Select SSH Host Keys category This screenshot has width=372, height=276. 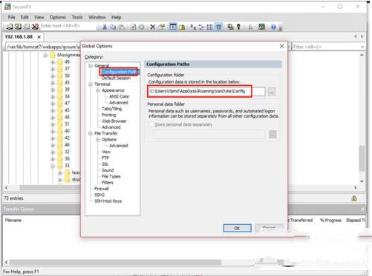pyautogui.click(x=108, y=201)
